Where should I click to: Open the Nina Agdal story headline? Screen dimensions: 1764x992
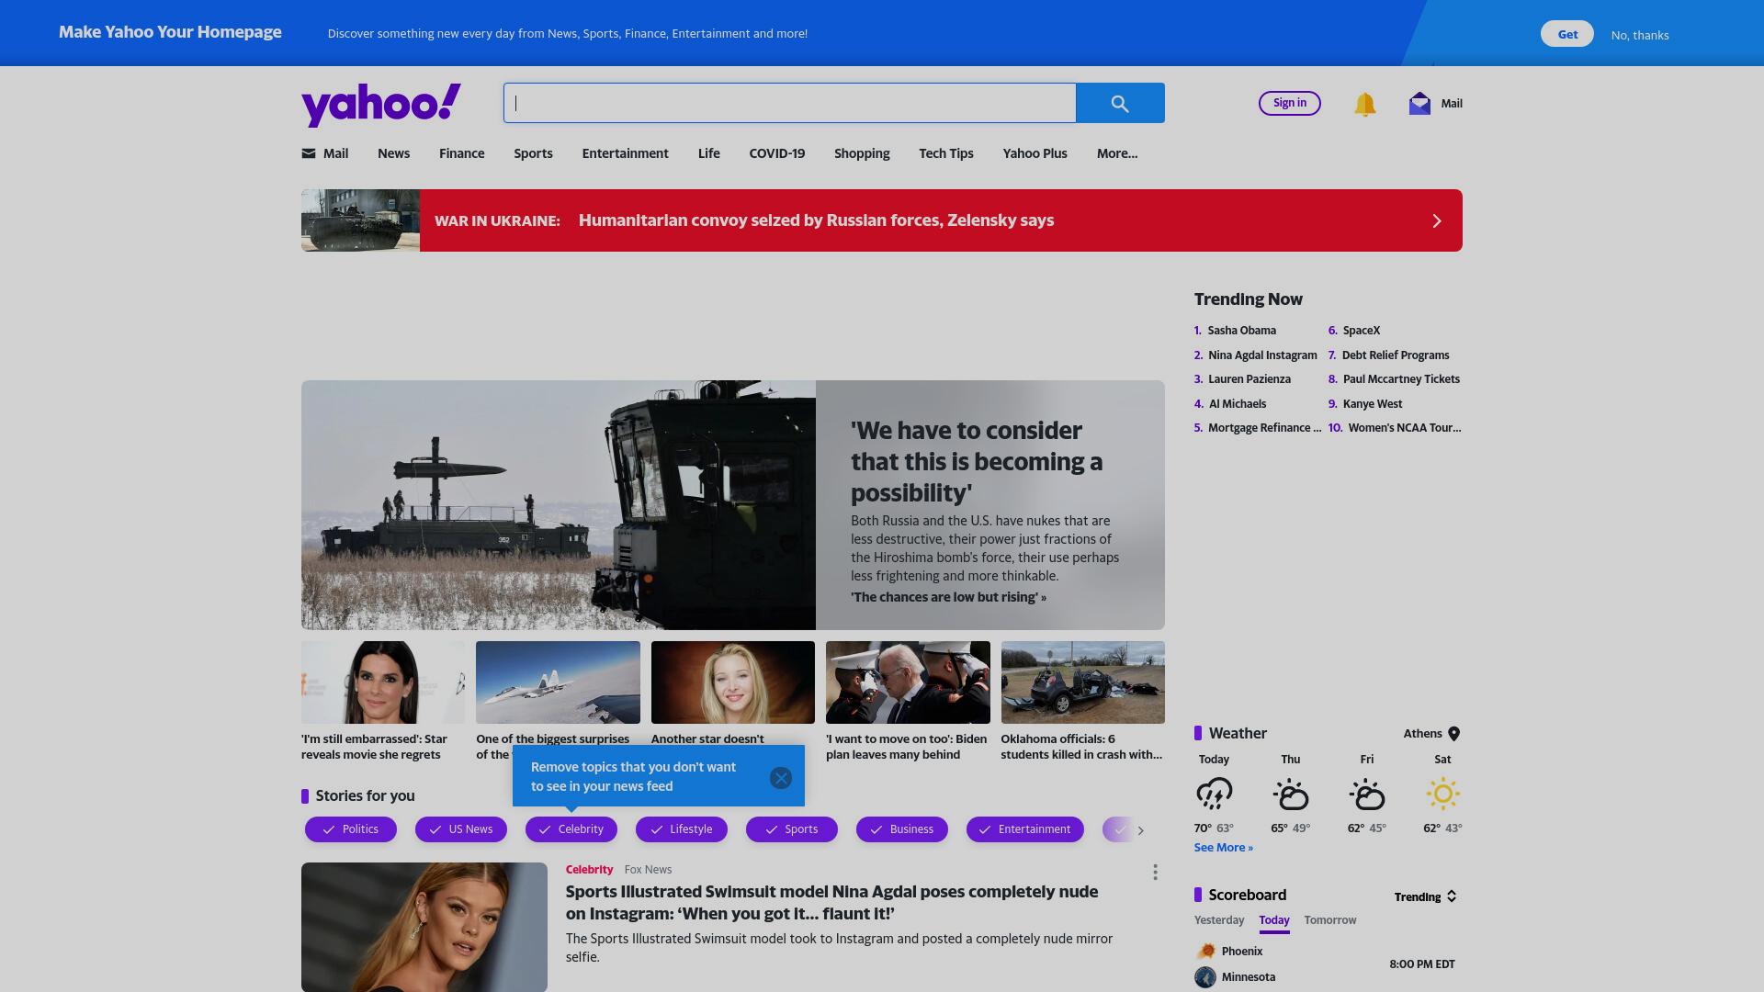pos(831,903)
